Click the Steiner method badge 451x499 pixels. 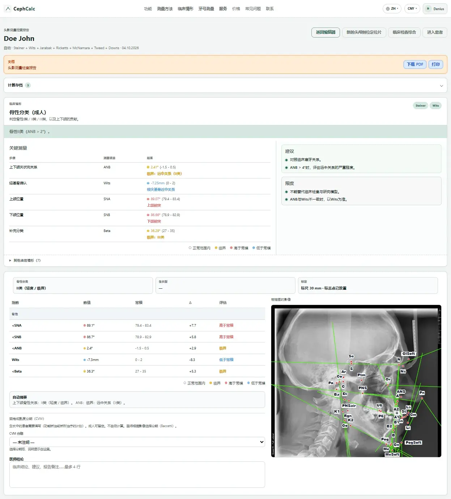coord(421,106)
